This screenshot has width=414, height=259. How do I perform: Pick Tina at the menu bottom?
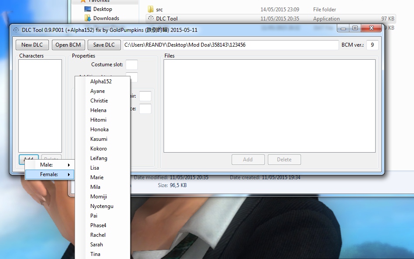pos(95,254)
